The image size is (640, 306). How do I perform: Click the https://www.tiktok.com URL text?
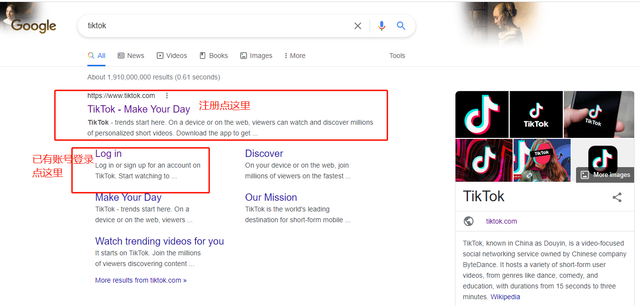(x=121, y=96)
